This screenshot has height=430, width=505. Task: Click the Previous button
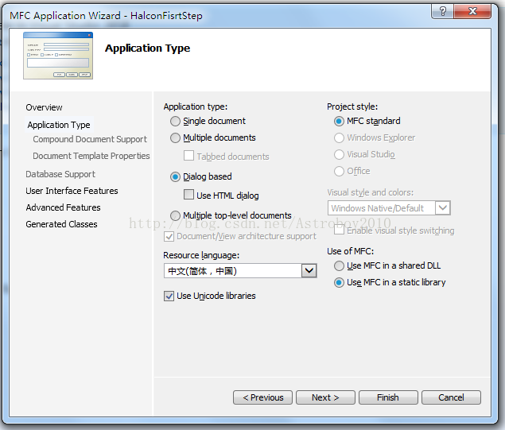(262, 397)
